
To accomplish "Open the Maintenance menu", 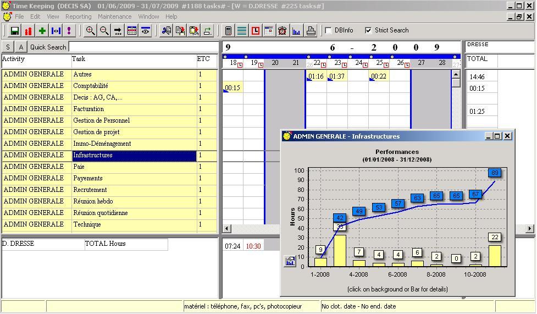I will pos(114,16).
